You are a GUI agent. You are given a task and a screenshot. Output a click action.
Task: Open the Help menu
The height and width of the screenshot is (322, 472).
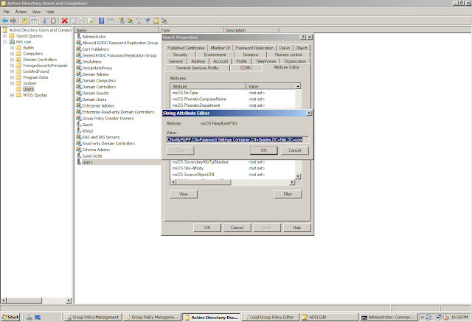pyautogui.click(x=50, y=12)
